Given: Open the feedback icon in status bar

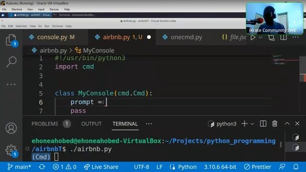Looking at the screenshot, I should (282, 167).
